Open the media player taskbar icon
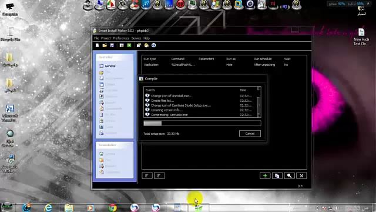376x212 pixels. (x=90, y=207)
